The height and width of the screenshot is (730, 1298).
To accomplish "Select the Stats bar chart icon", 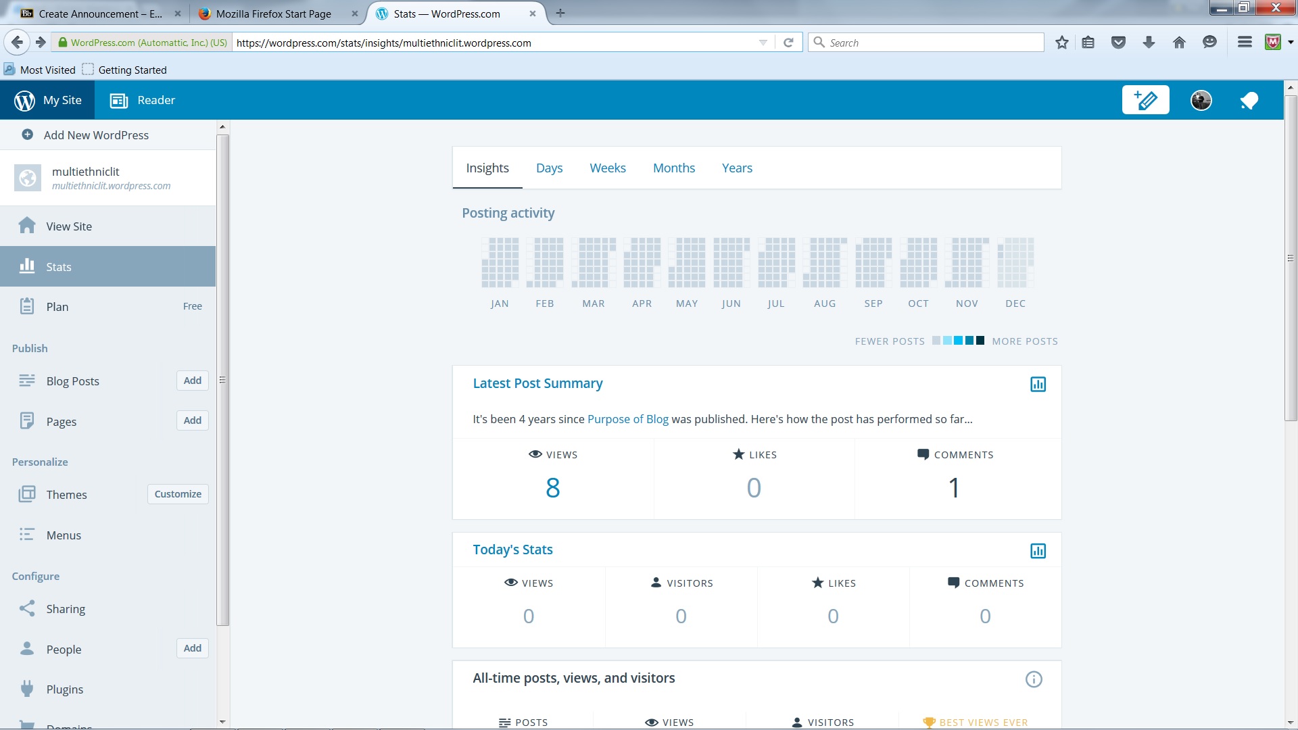I will [x=27, y=266].
